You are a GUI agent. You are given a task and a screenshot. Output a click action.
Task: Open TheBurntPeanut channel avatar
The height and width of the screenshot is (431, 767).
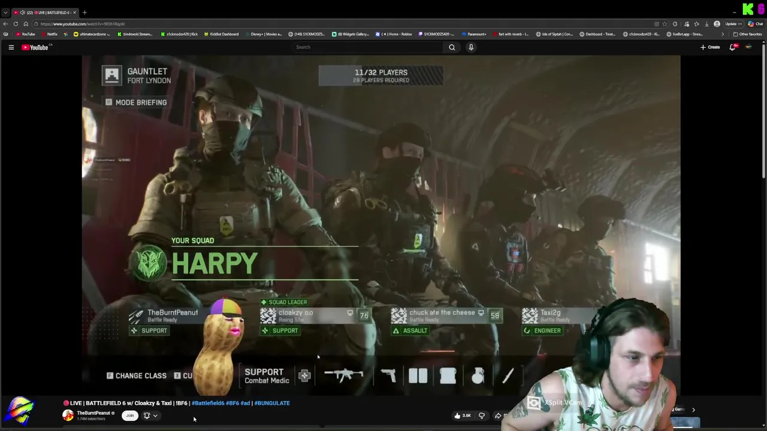pos(68,415)
